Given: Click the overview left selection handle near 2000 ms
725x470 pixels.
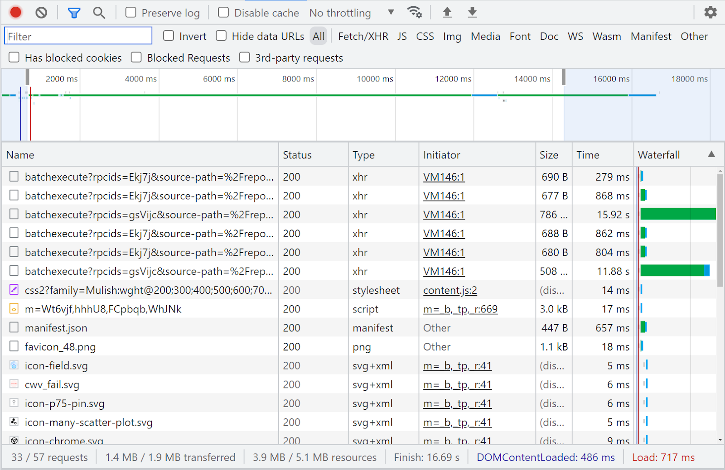Looking at the screenshot, I should tap(27, 77).
